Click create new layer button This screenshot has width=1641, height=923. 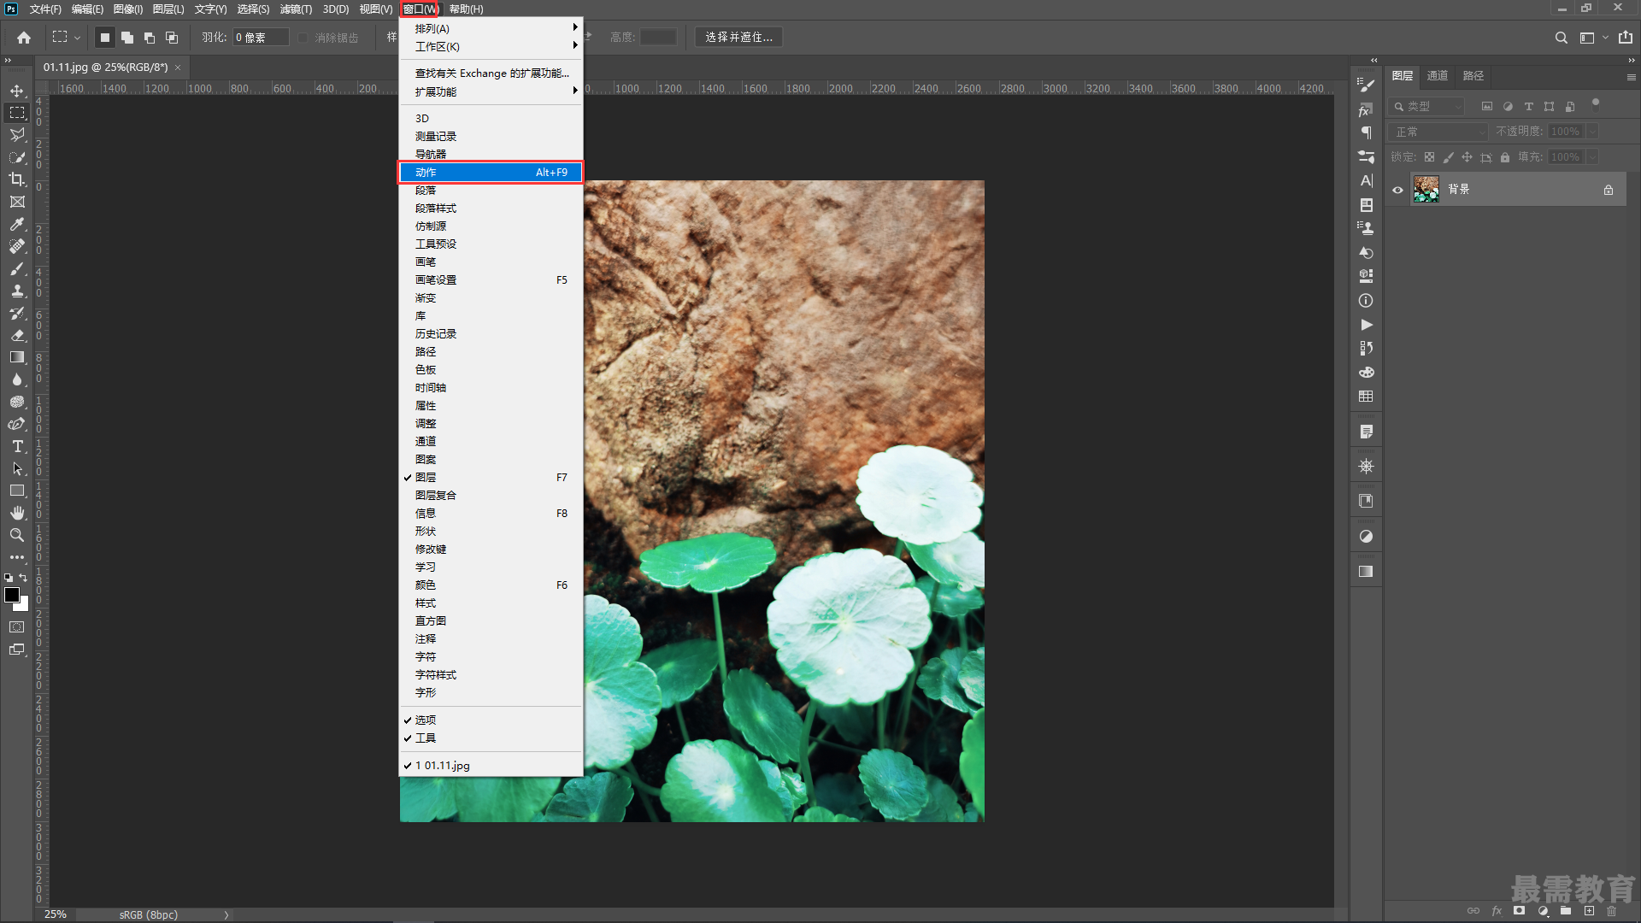[x=1589, y=911]
